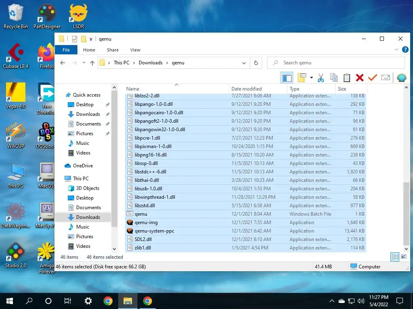The height and width of the screenshot is (309, 413).
Task: Open folder options toolbar icon
Action: point(302,78)
